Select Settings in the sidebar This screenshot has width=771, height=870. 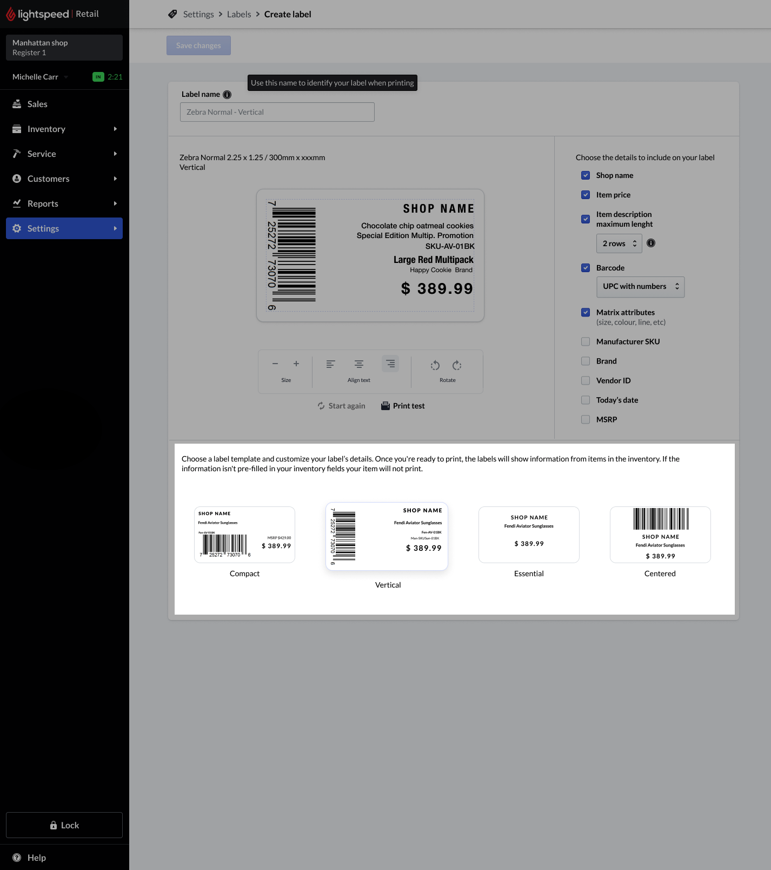[x=64, y=228]
